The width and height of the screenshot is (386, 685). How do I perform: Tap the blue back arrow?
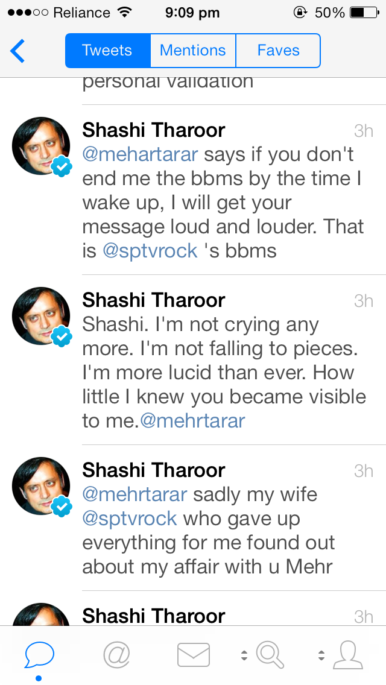tap(18, 51)
